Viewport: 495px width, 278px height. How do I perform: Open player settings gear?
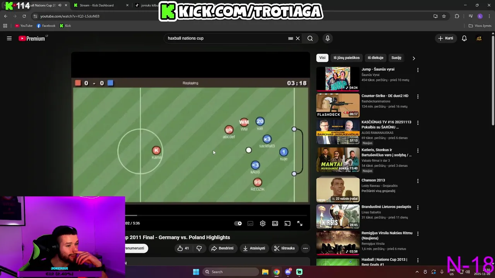pyautogui.click(x=263, y=224)
